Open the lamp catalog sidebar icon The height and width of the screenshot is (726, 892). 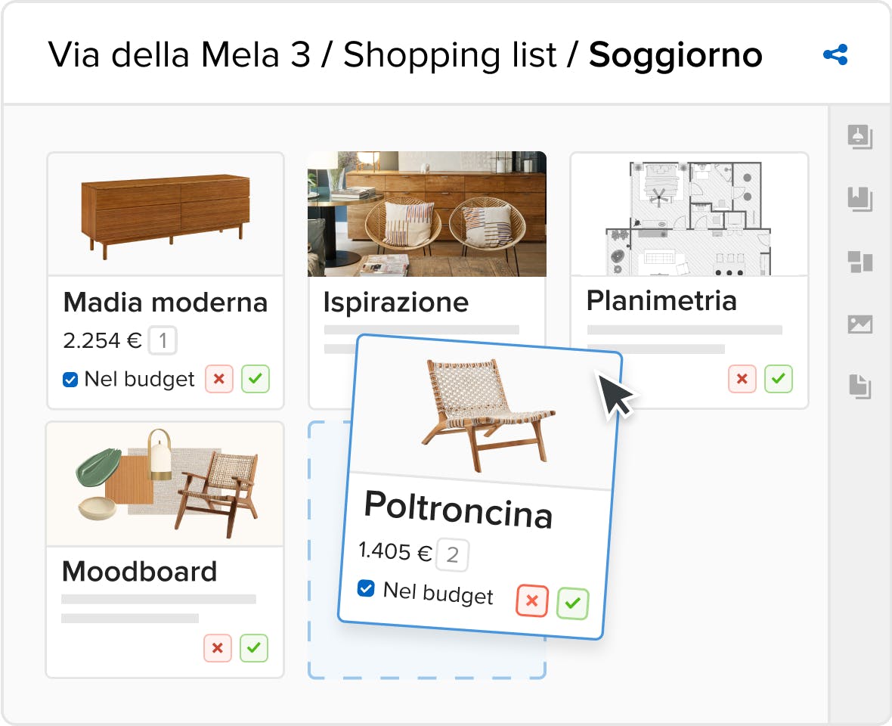pos(859,137)
